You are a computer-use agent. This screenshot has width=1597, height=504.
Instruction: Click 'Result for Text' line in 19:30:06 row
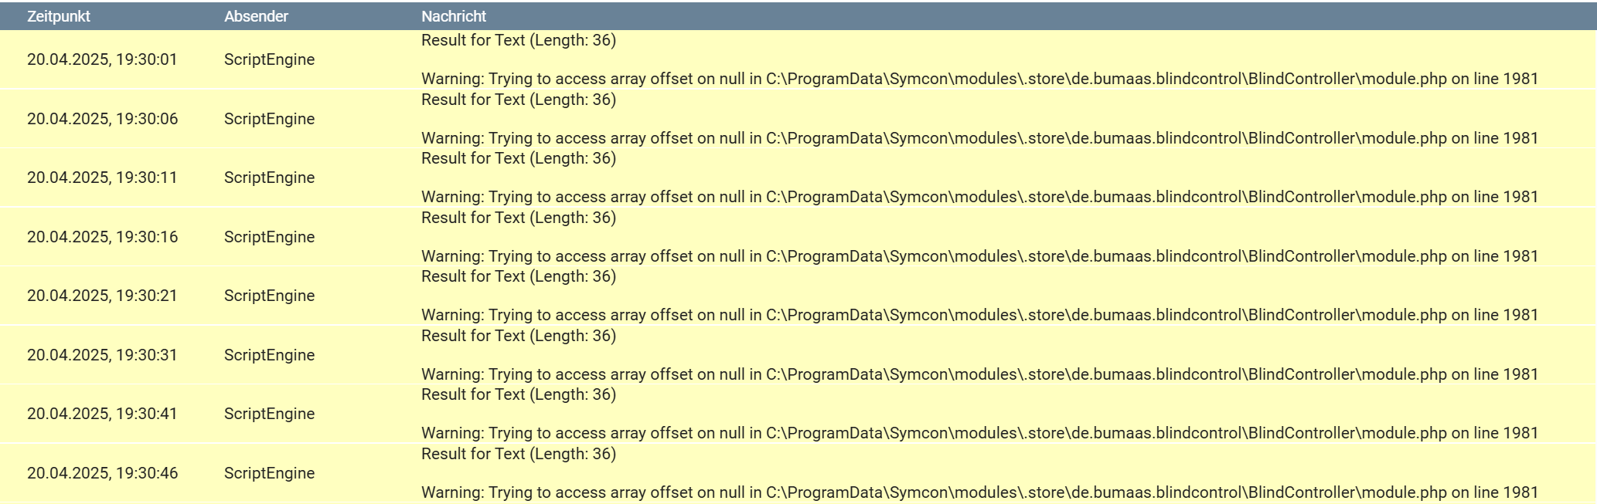[519, 100]
